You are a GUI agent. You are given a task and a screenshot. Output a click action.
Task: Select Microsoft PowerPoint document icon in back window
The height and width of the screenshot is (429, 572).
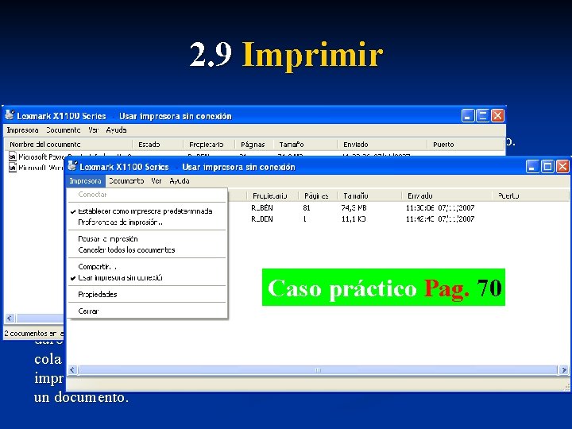click(x=13, y=157)
